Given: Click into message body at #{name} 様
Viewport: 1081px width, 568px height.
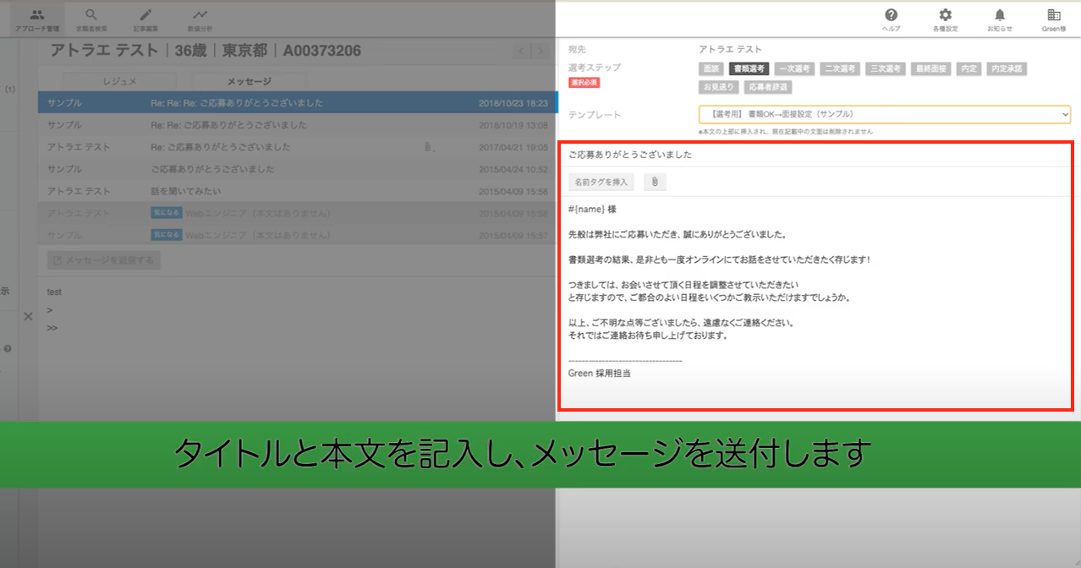Looking at the screenshot, I should click(592, 209).
